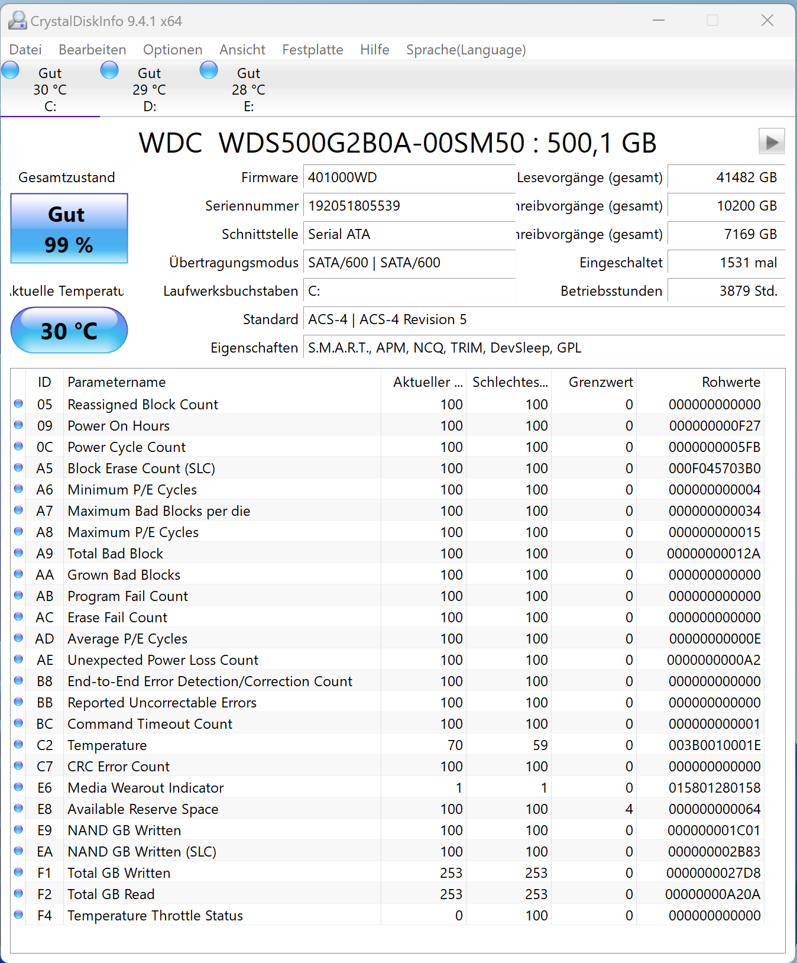Viewport: 797px width, 963px height.
Task: Click the Schnittstelle field Serial ATA
Action: click(409, 234)
